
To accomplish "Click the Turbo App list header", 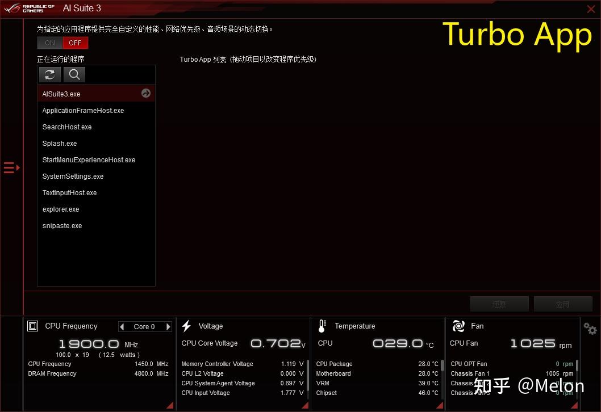I will click(248, 60).
